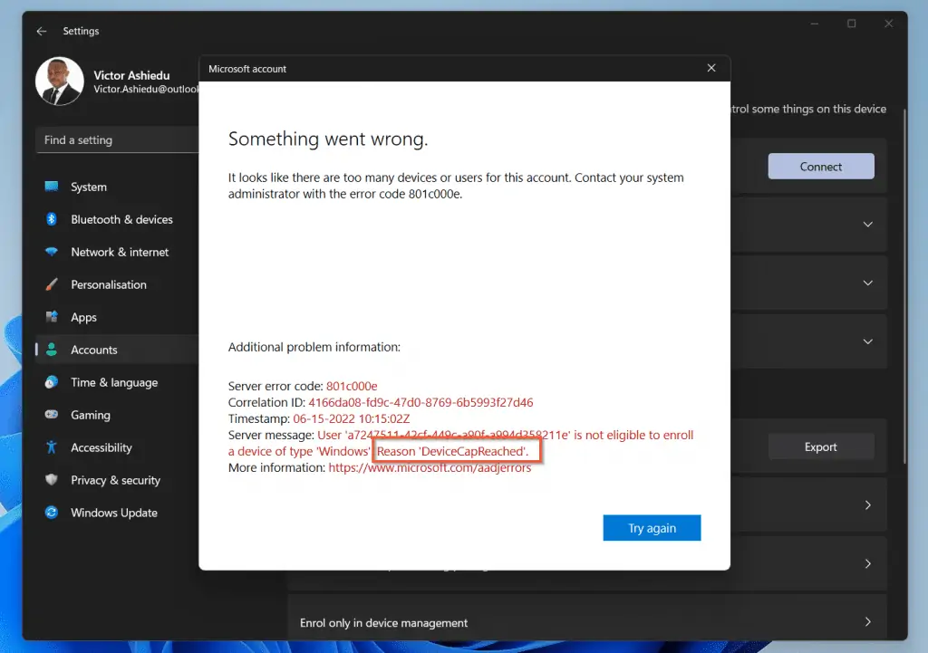Image resolution: width=928 pixels, height=653 pixels.
Task: Open Apps settings category
Action: pos(117,317)
